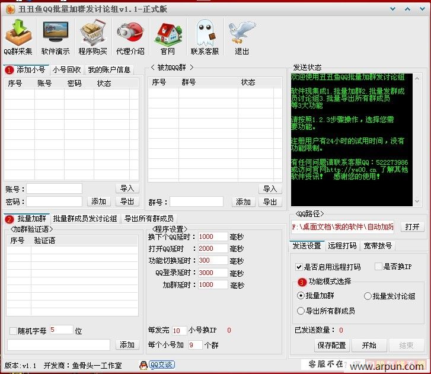Click the application logo in title bar
The width and height of the screenshot is (431, 374).
coord(10,9)
